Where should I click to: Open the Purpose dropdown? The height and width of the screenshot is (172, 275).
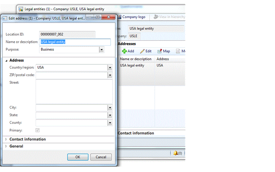(x=102, y=49)
